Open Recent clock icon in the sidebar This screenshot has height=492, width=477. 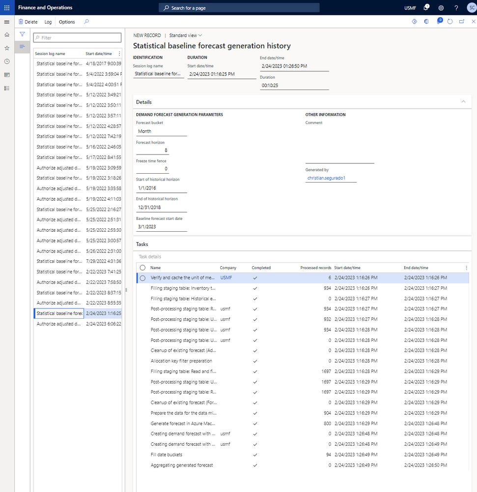pos(7,61)
